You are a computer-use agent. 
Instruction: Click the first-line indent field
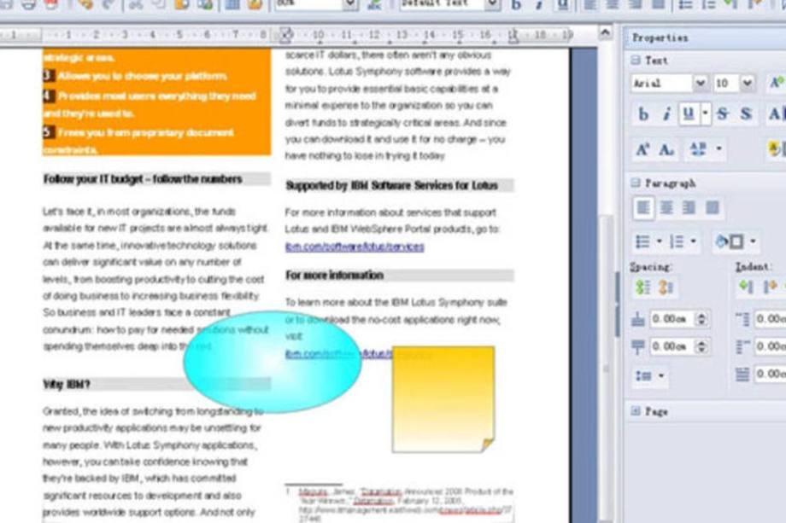(x=771, y=374)
